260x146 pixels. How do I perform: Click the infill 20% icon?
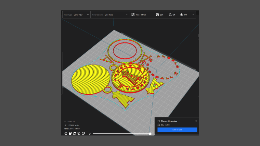click(157, 15)
